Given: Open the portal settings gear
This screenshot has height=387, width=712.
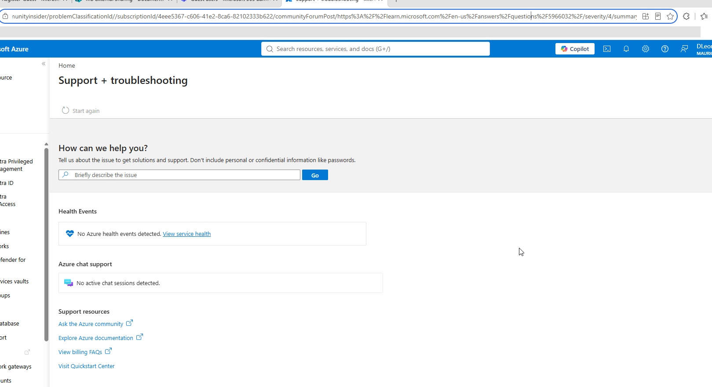Looking at the screenshot, I should (646, 49).
